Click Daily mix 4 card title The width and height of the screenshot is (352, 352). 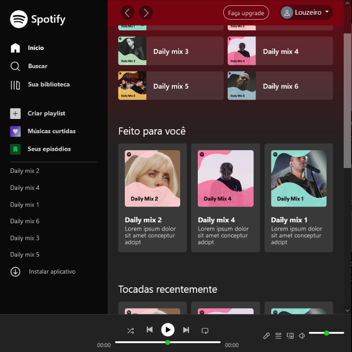tap(216, 220)
